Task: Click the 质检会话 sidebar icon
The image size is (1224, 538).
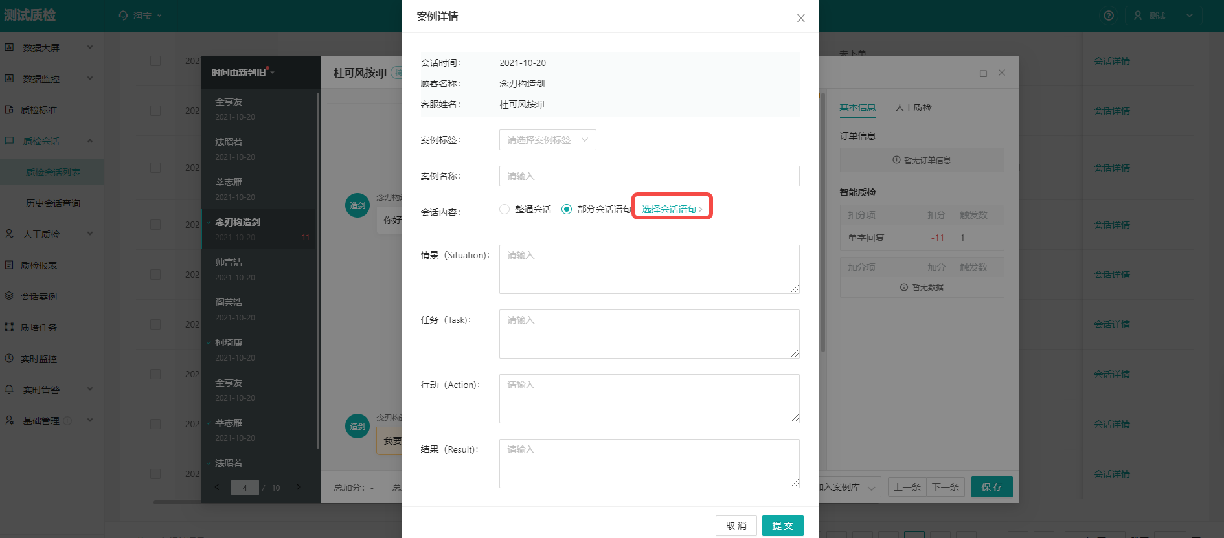Action: pos(10,140)
